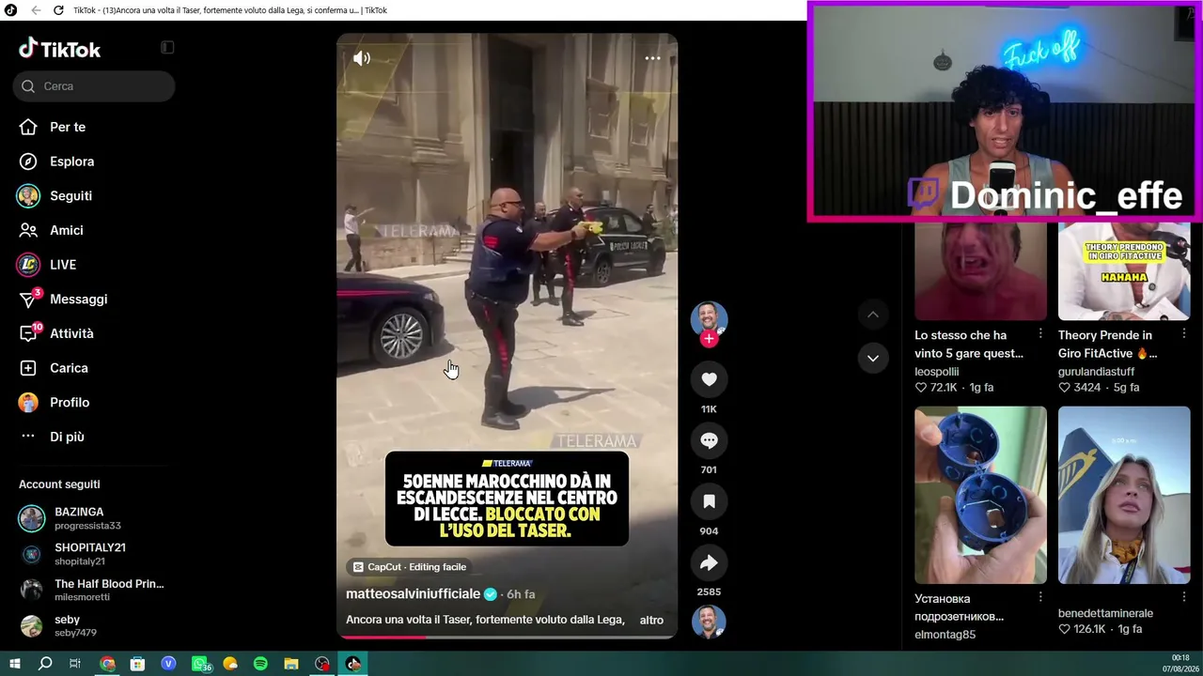Open the Amici page
This screenshot has height=676, width=1203.
[67, 230]
